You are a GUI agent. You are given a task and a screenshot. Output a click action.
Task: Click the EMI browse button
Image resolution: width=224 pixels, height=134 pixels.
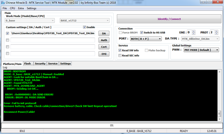(x=104, y=54)
